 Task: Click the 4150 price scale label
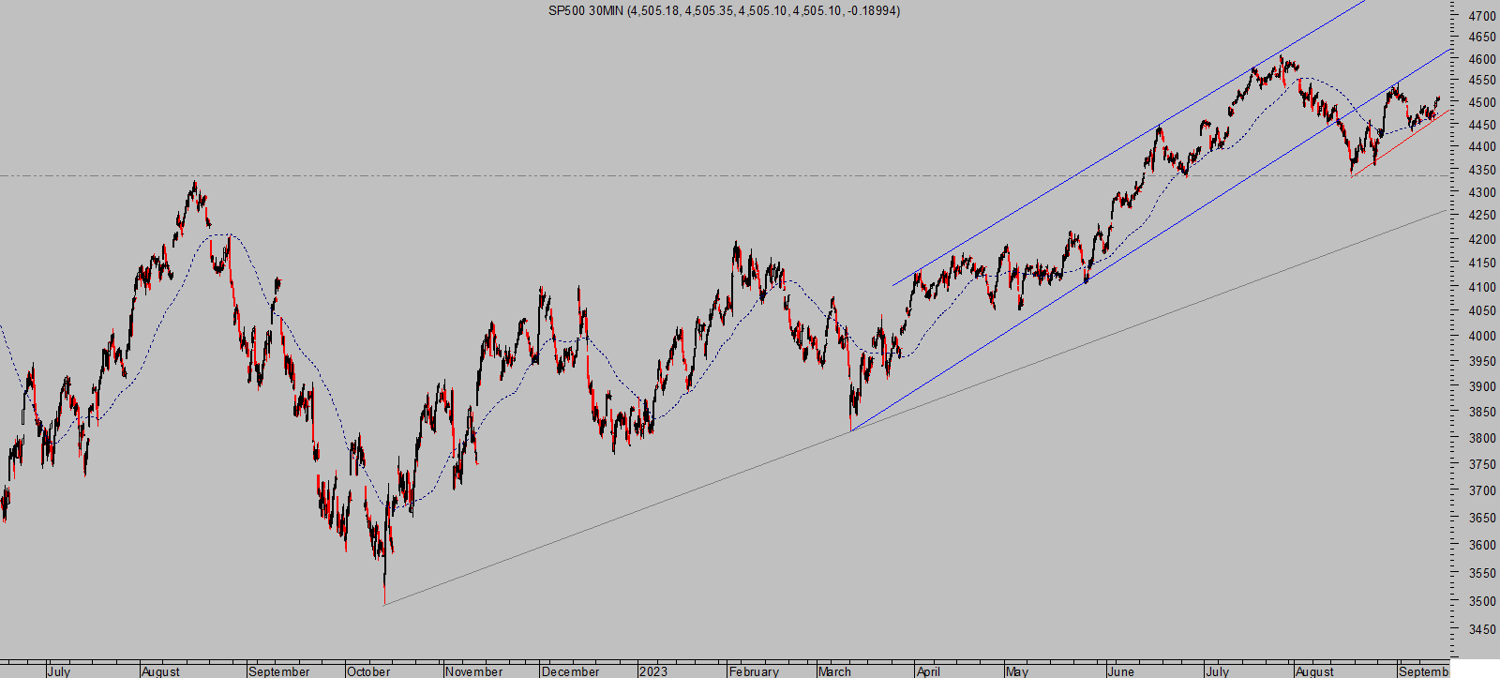[x=1482, y=264]
